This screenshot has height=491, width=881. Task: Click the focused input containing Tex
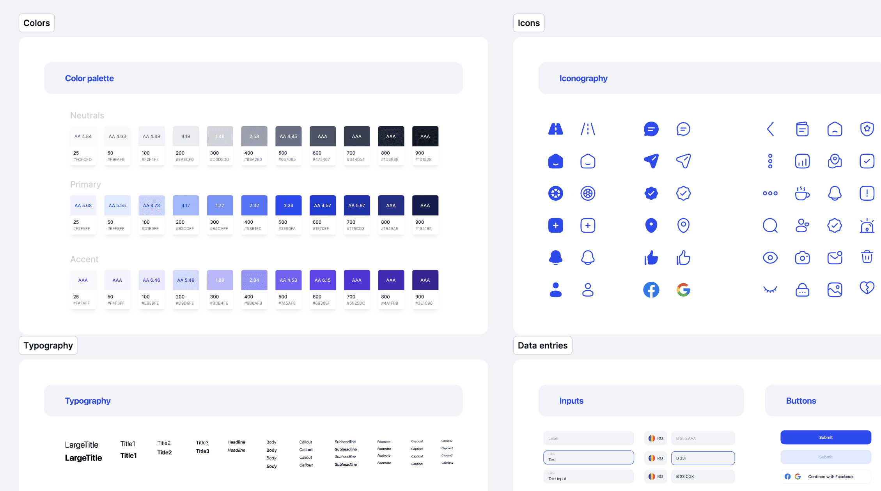click(x=589, y=457)
